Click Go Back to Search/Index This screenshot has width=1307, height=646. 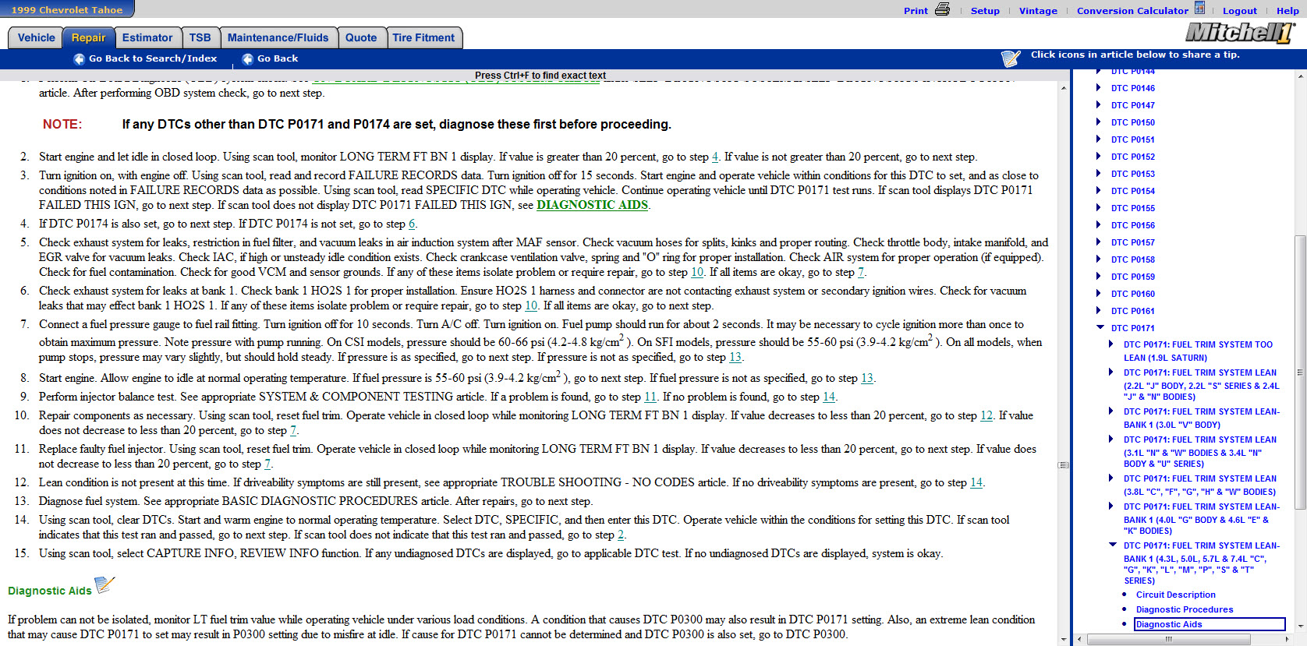click(153, 58)
